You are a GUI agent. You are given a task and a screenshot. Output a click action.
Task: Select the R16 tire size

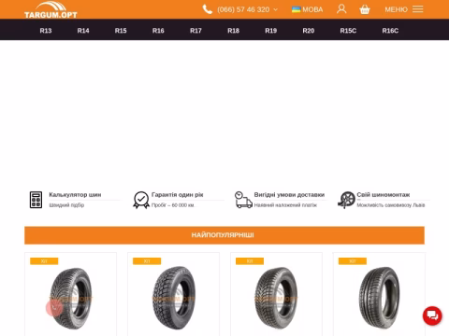[x=158, y=31]
